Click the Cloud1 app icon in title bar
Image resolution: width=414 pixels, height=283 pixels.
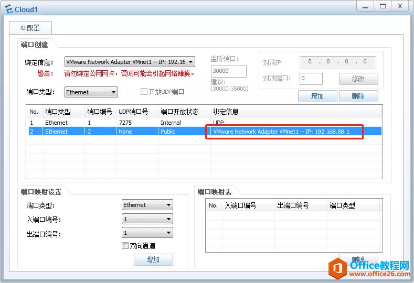(x=9, y=9)
